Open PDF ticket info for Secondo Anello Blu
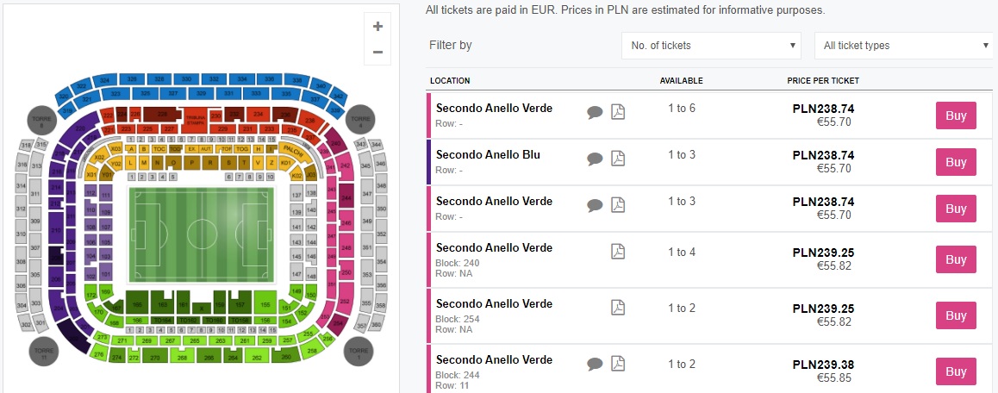This screenshot has width=998, height=393. pos(618,159)
